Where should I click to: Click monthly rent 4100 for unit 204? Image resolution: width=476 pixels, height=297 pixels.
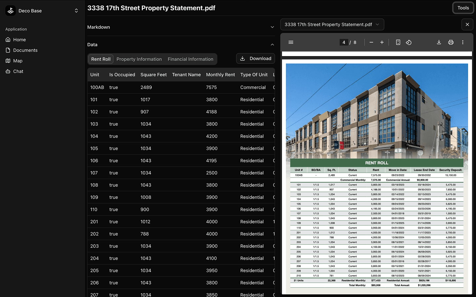pyautogui.click(x=212, y=258)
